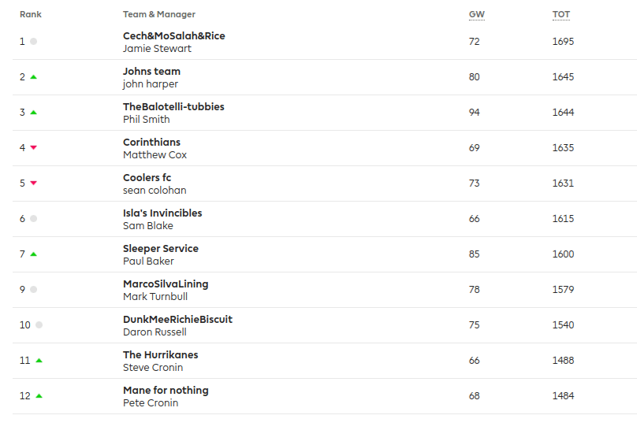
Task: Sort by the GW column header
Action: (x=476, y=14)
